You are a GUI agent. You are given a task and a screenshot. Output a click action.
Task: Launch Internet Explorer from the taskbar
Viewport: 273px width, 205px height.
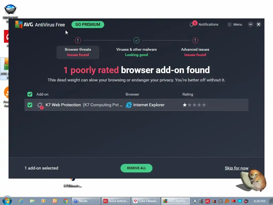(x=21, y=201)
